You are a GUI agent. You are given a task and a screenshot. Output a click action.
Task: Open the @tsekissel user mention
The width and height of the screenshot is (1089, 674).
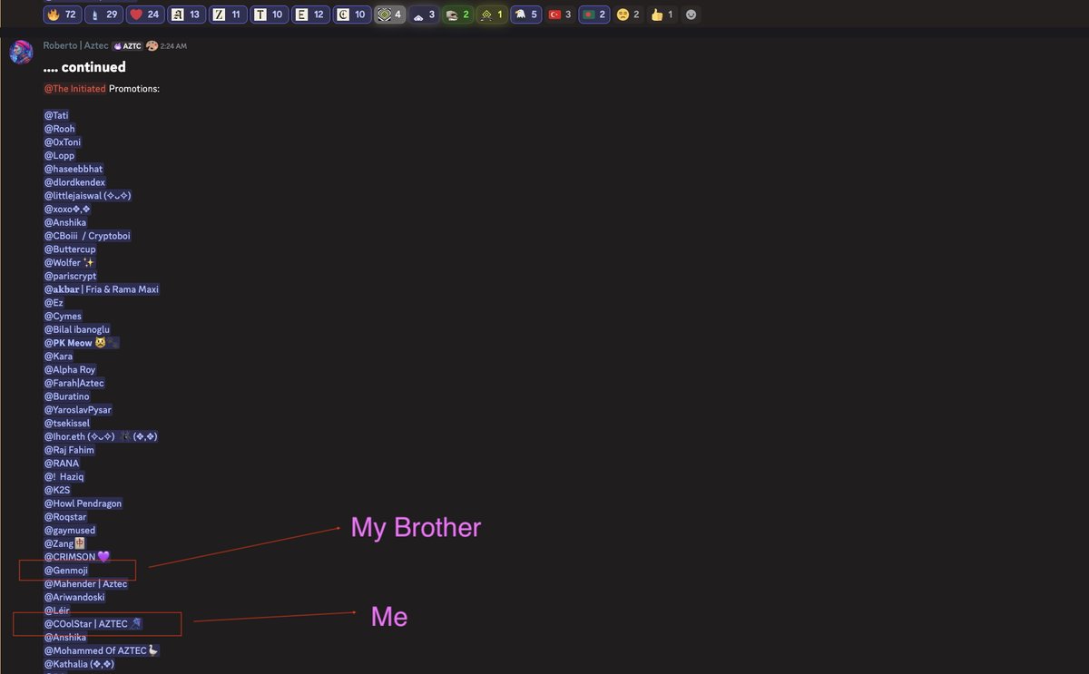[66, 424]
